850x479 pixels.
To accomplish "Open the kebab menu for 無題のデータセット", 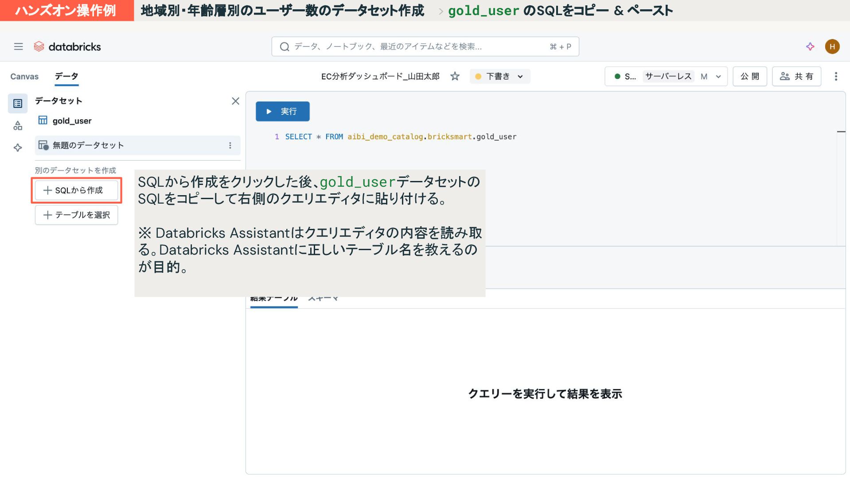I will tap(230, 145).
